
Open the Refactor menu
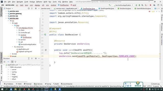click(39, 2)
